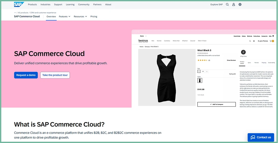Image resolution: width=278 pixels, height=143 pixels.
Task: Click Find a Store link
Action: (x=257, y=36)
